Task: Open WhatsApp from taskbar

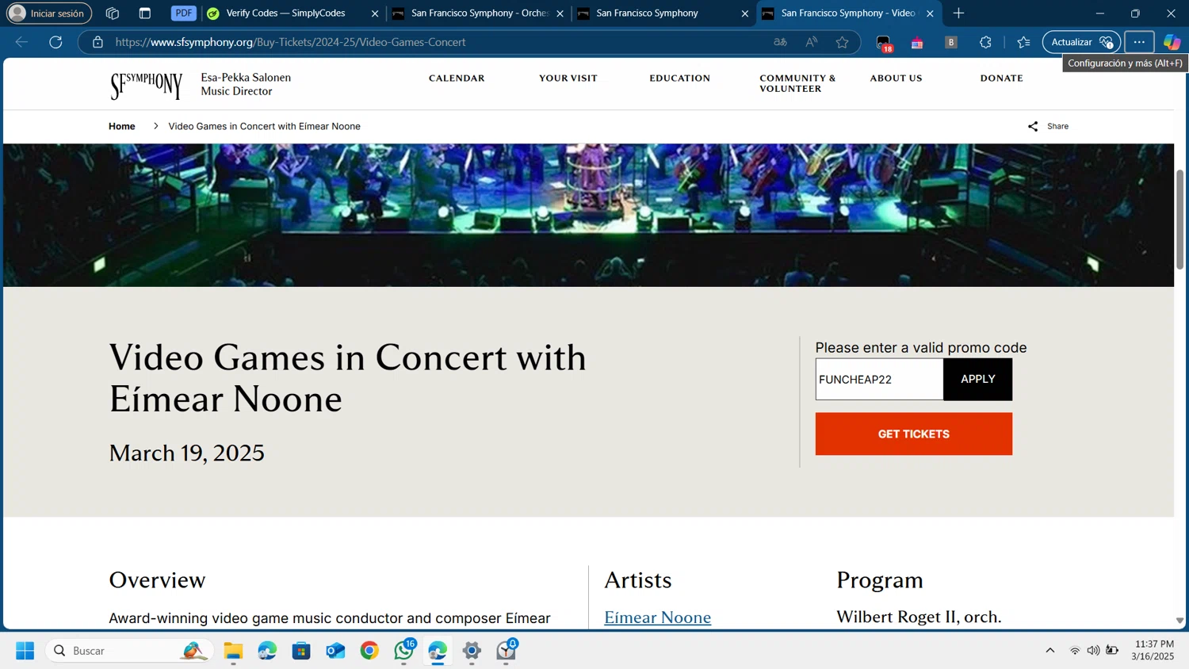Action: tap(404, 651)
